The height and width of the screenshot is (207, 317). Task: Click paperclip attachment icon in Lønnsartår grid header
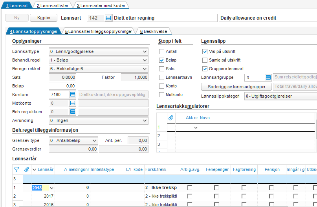tap(27, 169)
